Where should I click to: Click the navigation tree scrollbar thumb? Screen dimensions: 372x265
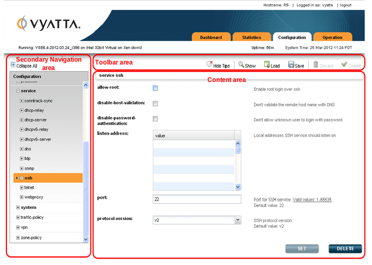[x=86, y=188]
